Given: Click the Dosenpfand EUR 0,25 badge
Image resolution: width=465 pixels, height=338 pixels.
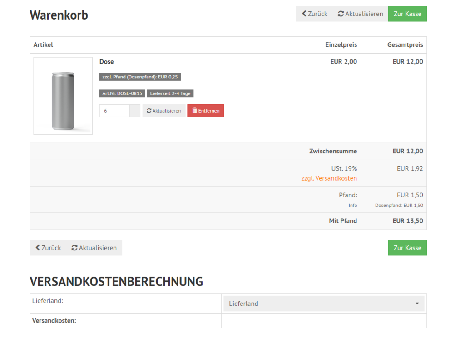Looking at the screenshot, I should pos(140,77).
